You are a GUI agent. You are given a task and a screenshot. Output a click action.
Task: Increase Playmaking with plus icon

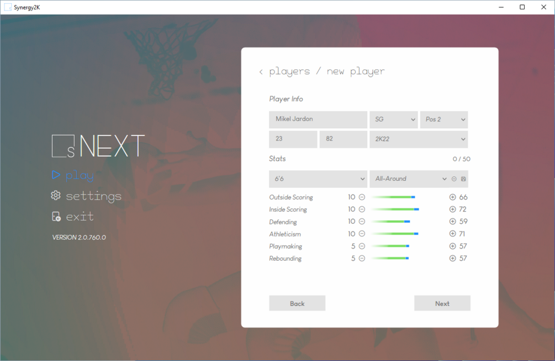point(452,246)
